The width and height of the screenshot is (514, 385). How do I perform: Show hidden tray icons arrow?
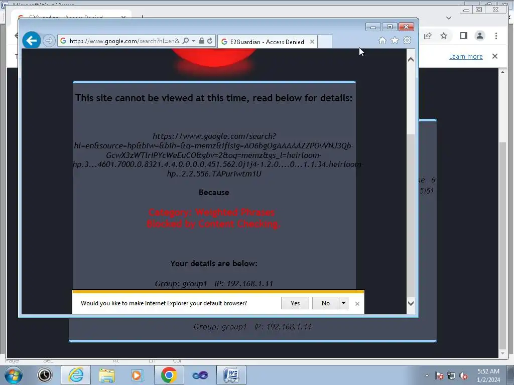(427, 375)
